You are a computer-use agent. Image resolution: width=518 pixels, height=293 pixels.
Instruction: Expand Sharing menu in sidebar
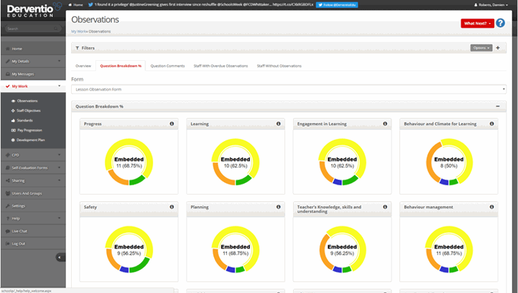[33, 181]
